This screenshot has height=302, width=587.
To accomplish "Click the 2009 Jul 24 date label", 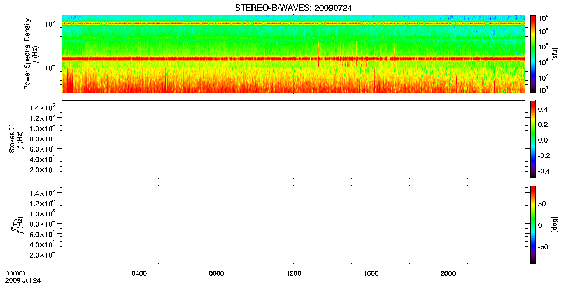I will [x=23, y=280].
